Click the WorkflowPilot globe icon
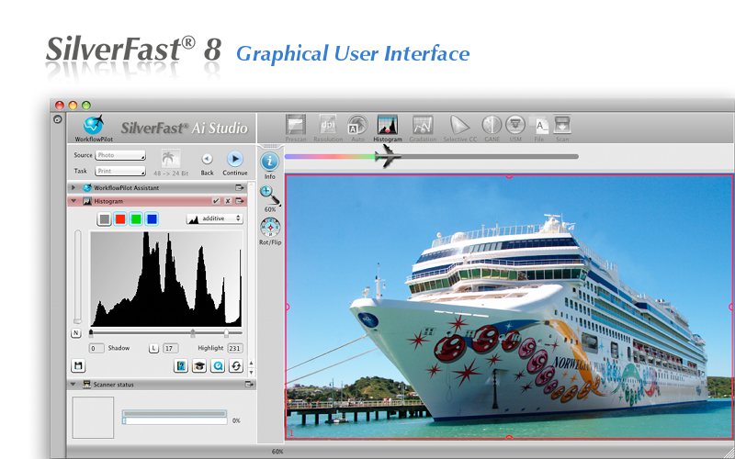 pyautogui.click(x=93, y=125)
